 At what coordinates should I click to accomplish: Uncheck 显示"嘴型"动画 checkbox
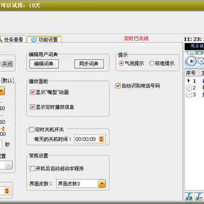pos(32,92)
